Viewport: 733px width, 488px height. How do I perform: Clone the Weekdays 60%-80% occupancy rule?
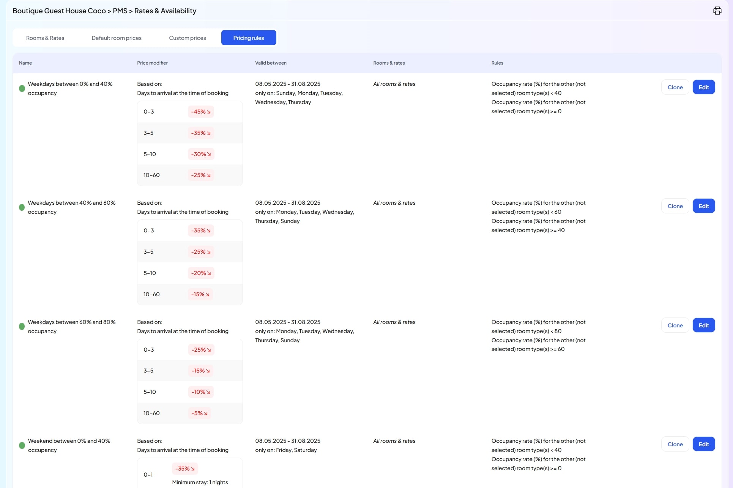675,325
